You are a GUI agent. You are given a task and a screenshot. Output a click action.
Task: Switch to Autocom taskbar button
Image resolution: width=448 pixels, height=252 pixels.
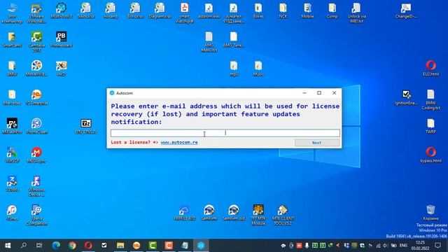pos(201,245)
